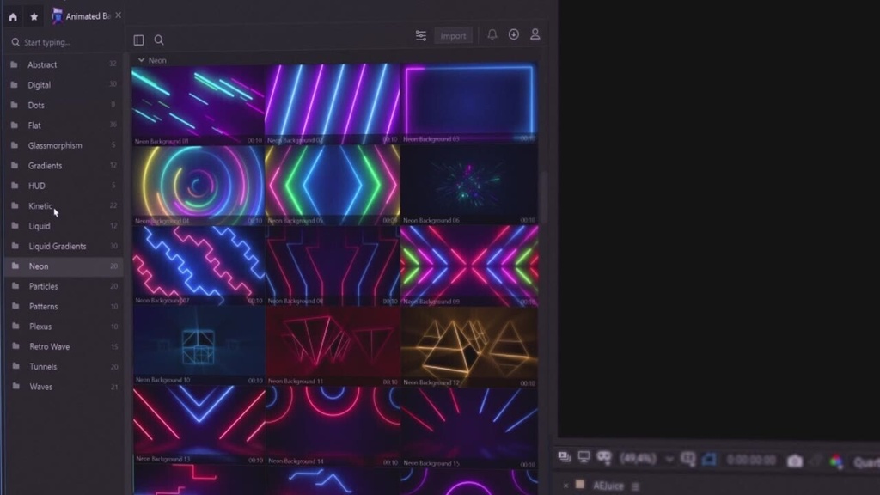Open the Gradients folder
880x495 pixels.
(x=64, y=166)
